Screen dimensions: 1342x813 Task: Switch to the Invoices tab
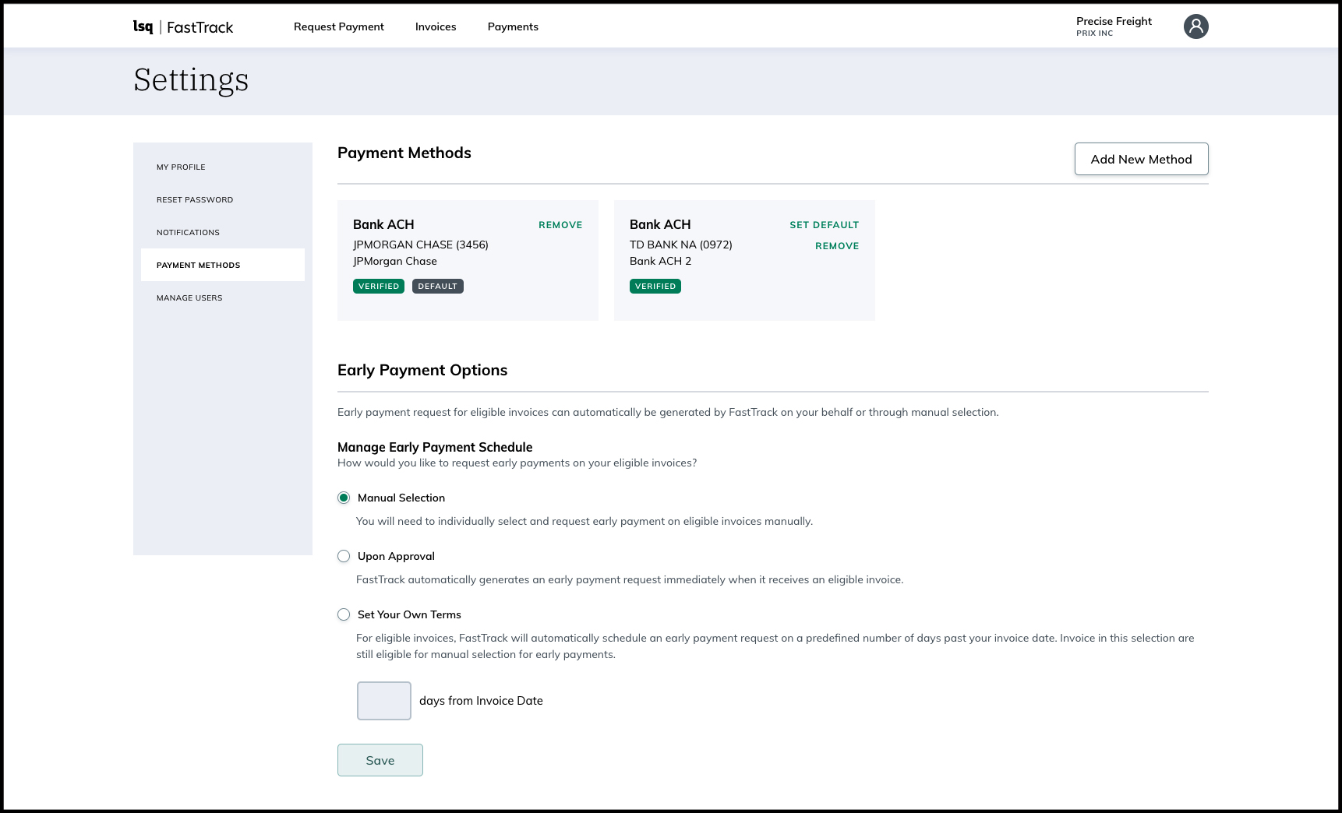tap(436, 26)
